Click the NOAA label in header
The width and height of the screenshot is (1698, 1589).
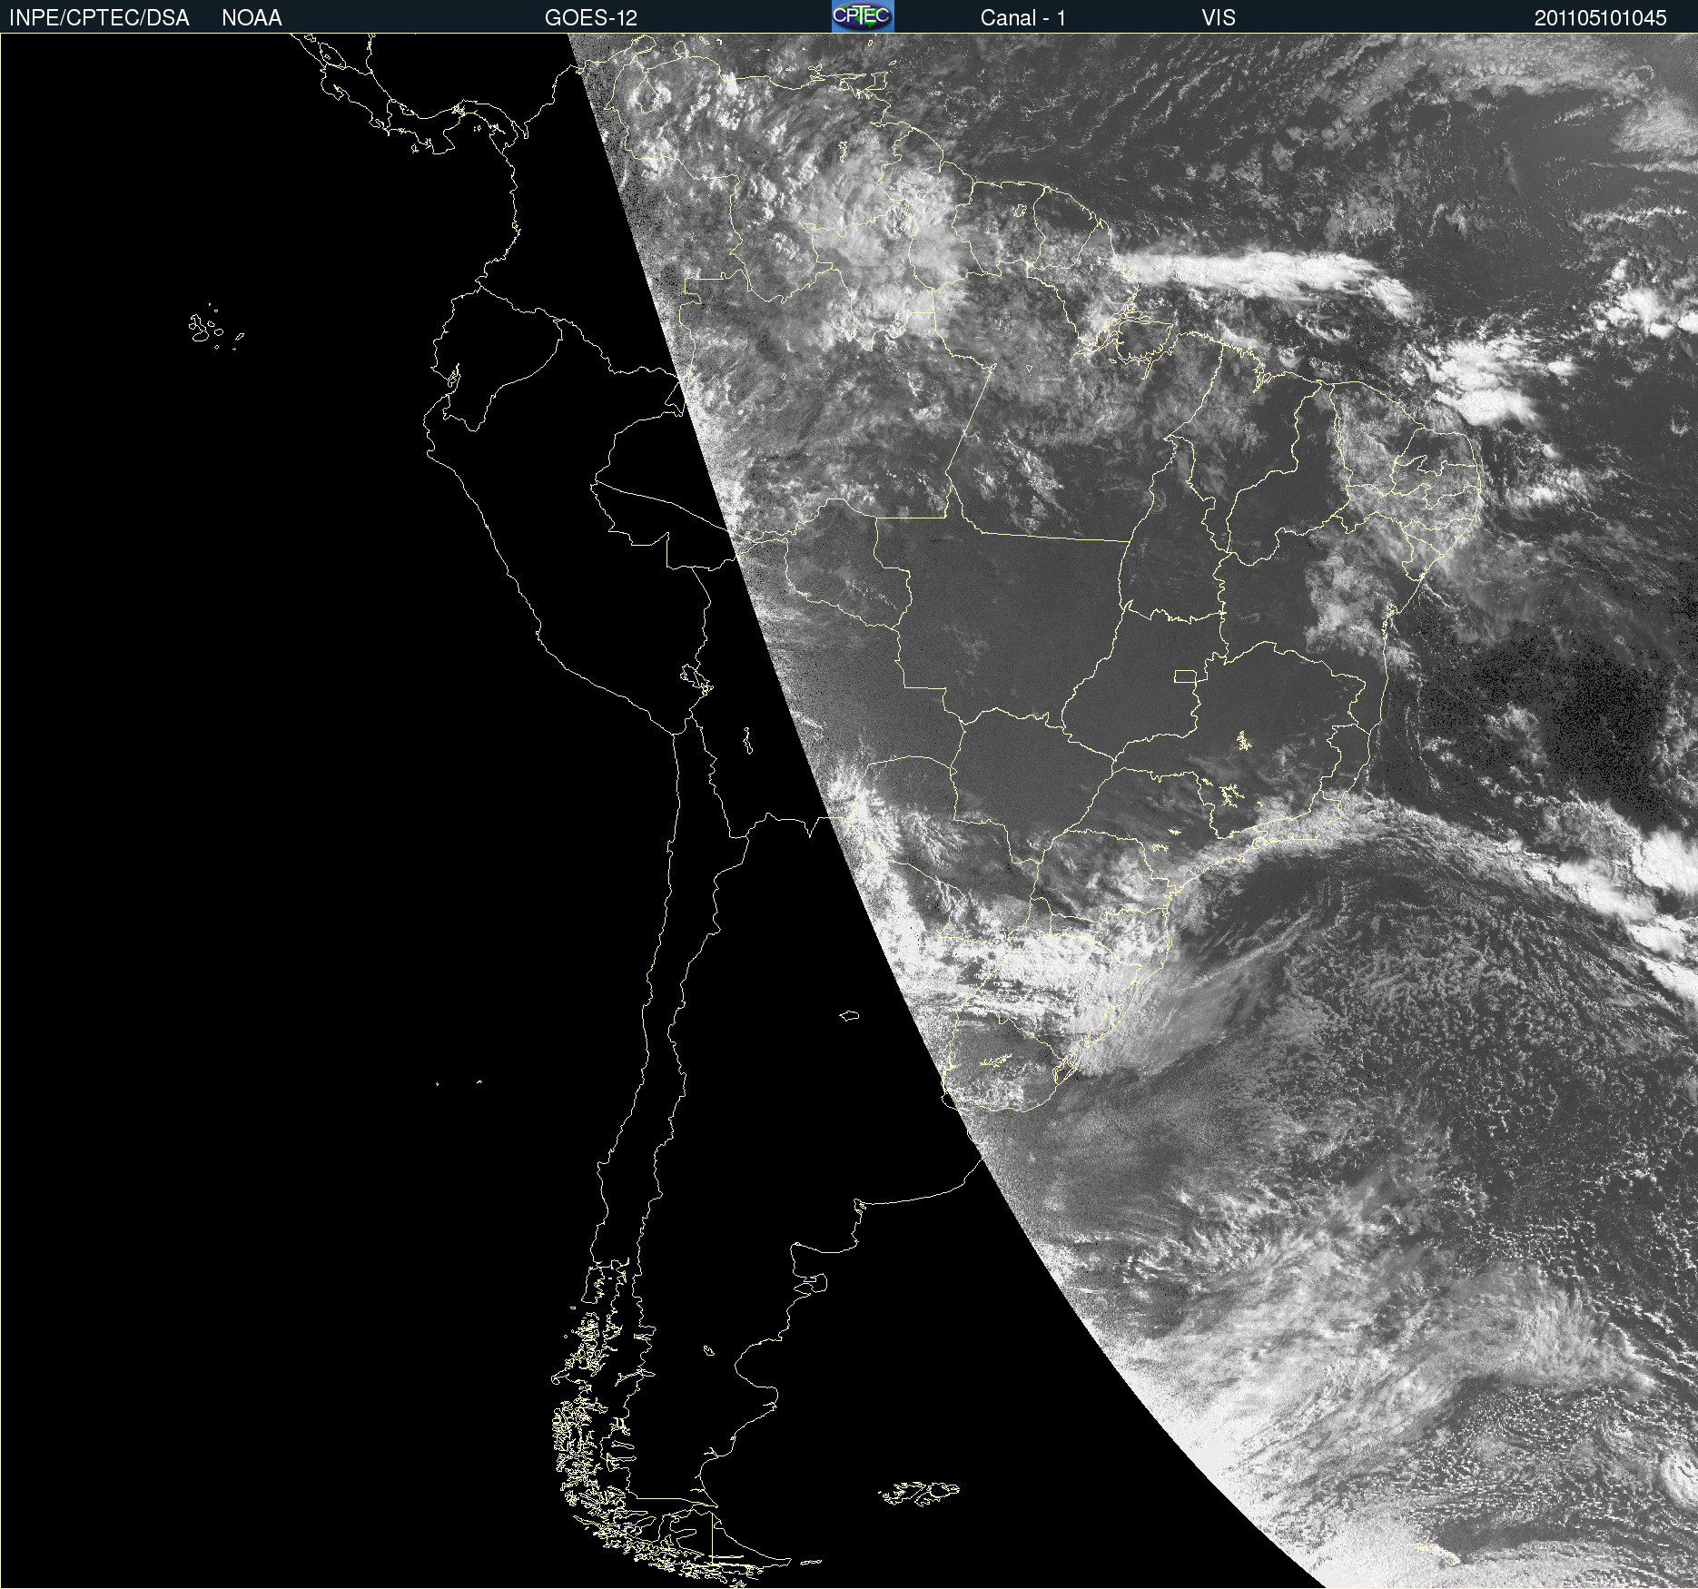[252, 18]
